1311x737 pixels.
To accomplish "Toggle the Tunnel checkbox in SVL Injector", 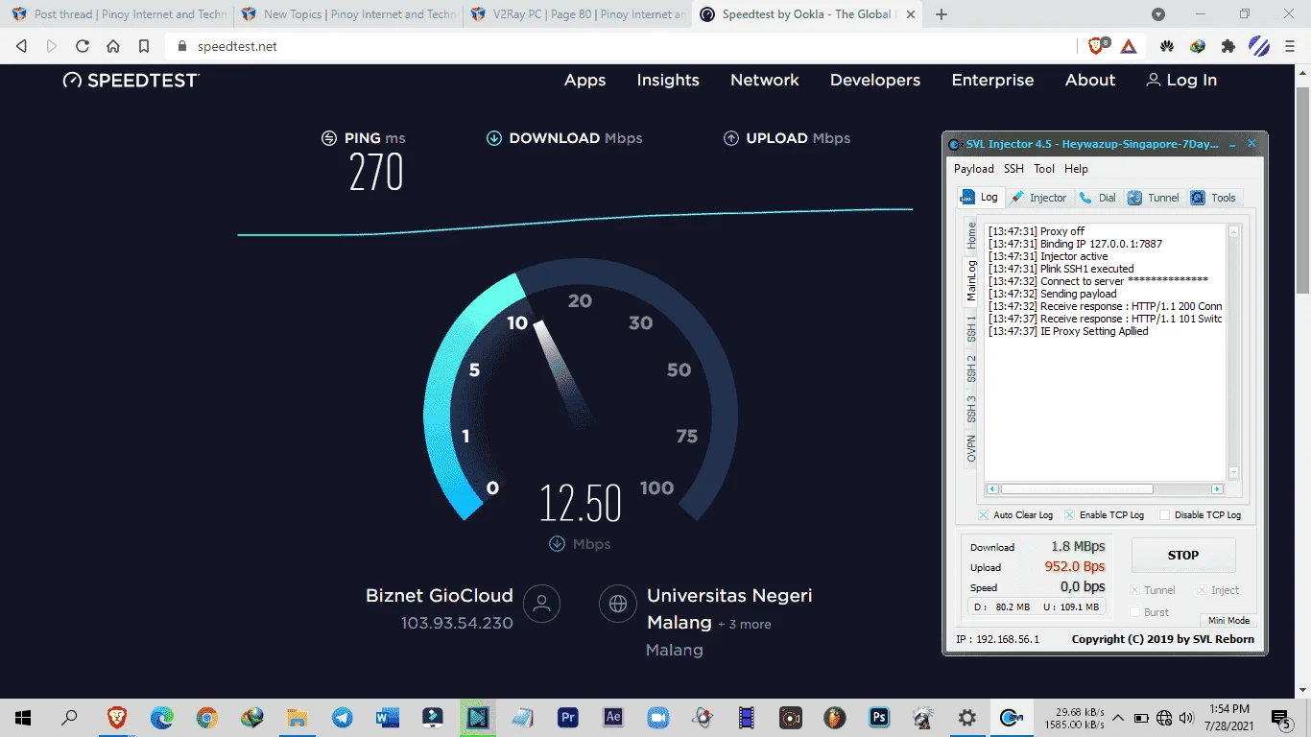I will click(1135, 590).
